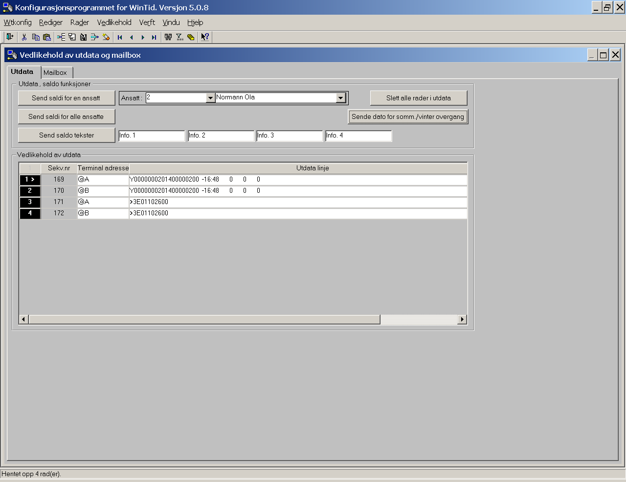Click the binoculars search icon
The image size is (626, 482).
coord(168,37)
